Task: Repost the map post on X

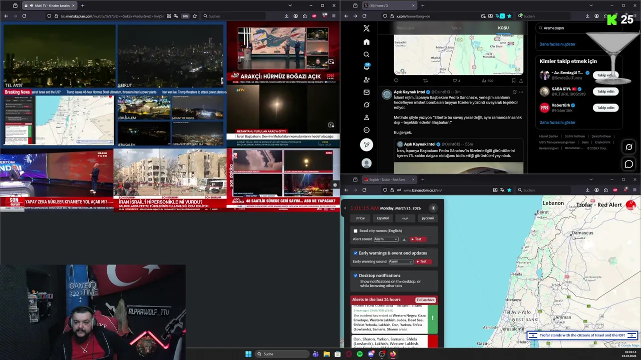Action: click(x=426, y=80)
